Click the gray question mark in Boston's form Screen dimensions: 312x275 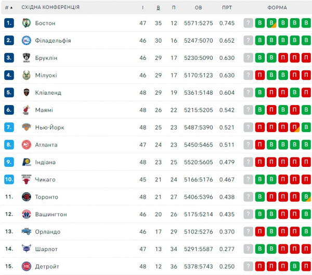point(249,23)
